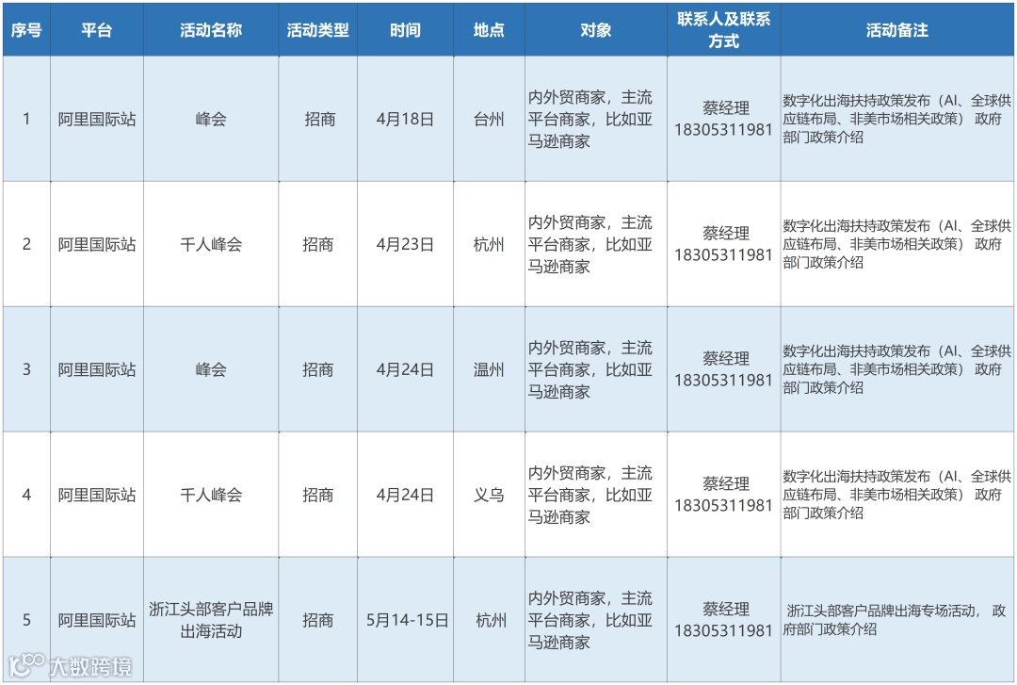Select the 蔡经理 contact cell in row 3

pyautogui.click(x=724, y=369)
